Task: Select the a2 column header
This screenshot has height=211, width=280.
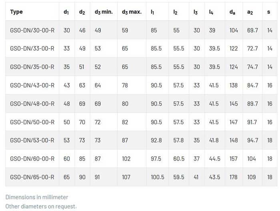Action: point(250,12)
